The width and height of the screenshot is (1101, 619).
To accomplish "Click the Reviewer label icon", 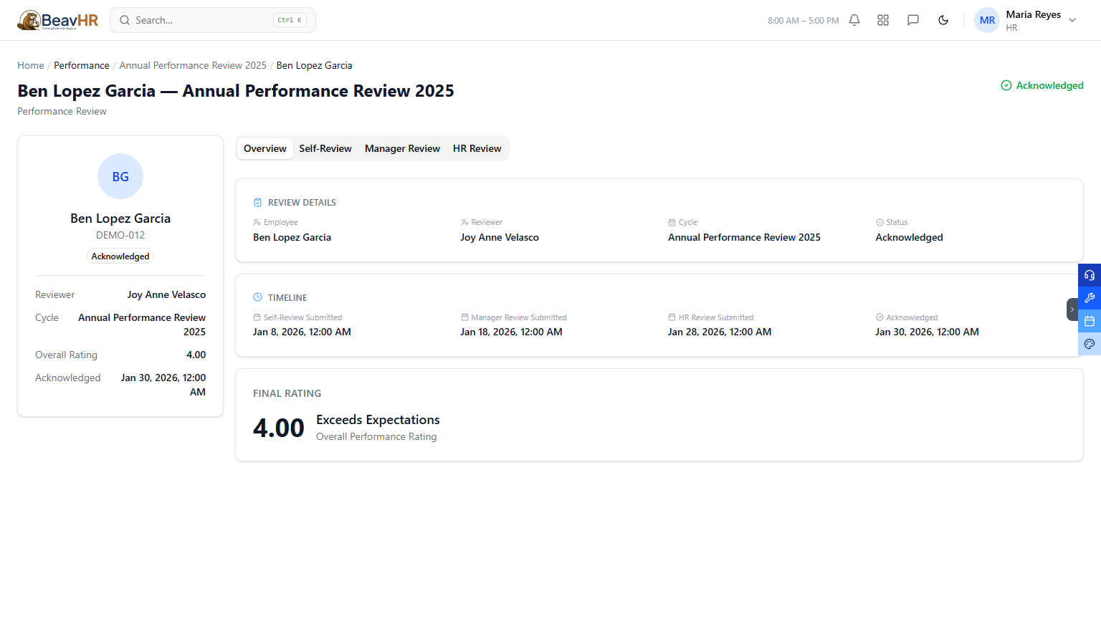I will tap(464, 222).
